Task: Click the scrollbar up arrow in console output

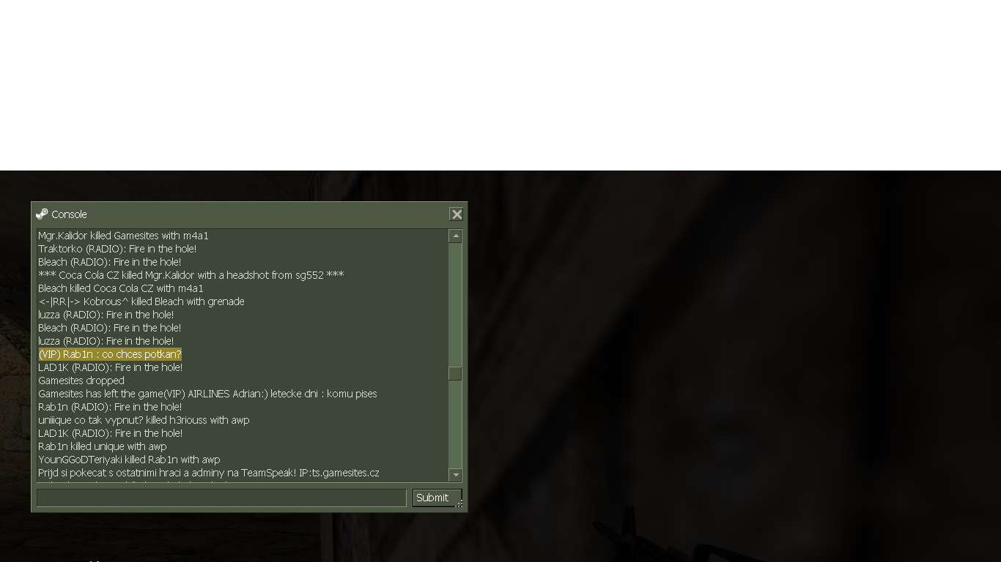Action: pos(455,236)
